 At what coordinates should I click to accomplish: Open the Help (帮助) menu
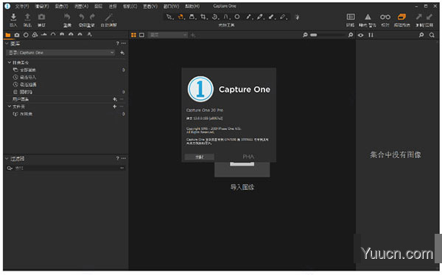point(192,6)
